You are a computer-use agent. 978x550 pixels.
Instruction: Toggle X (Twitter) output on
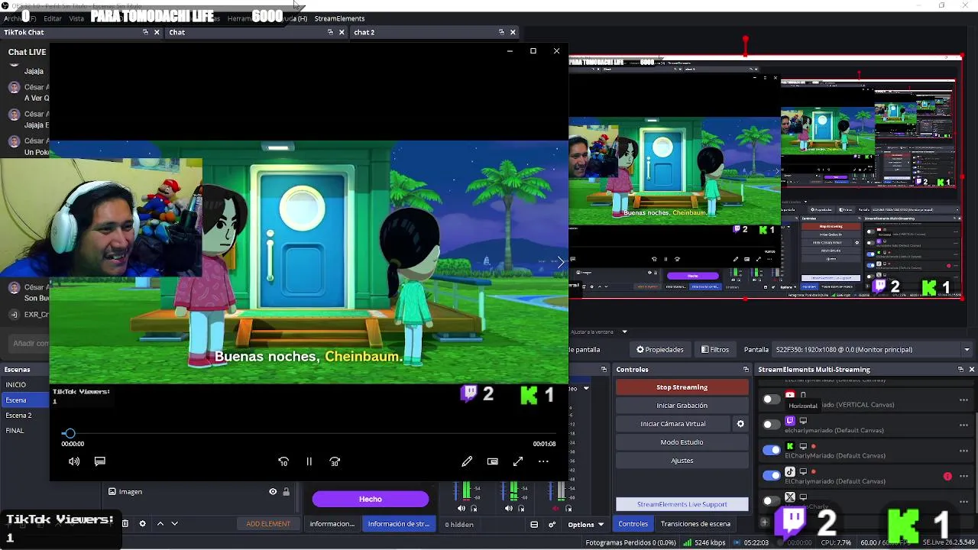click(x=771, y=500)
